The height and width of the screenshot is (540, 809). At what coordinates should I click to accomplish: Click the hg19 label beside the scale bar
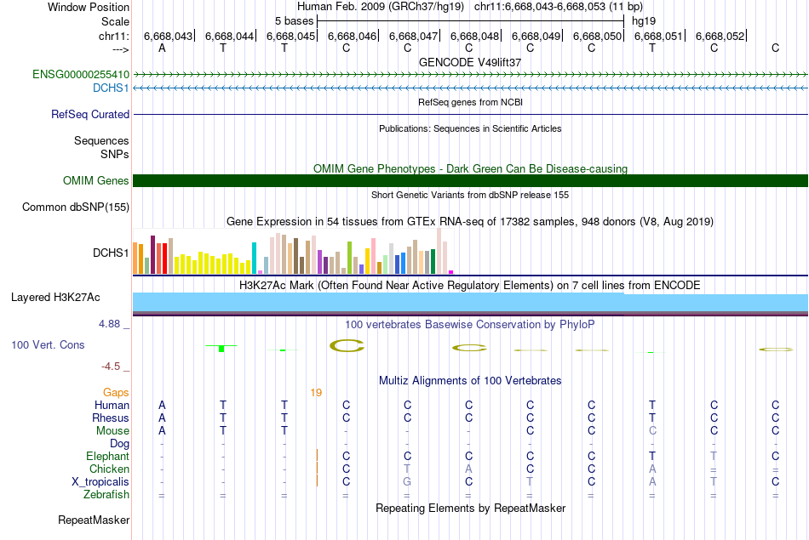tap(644, 21)
